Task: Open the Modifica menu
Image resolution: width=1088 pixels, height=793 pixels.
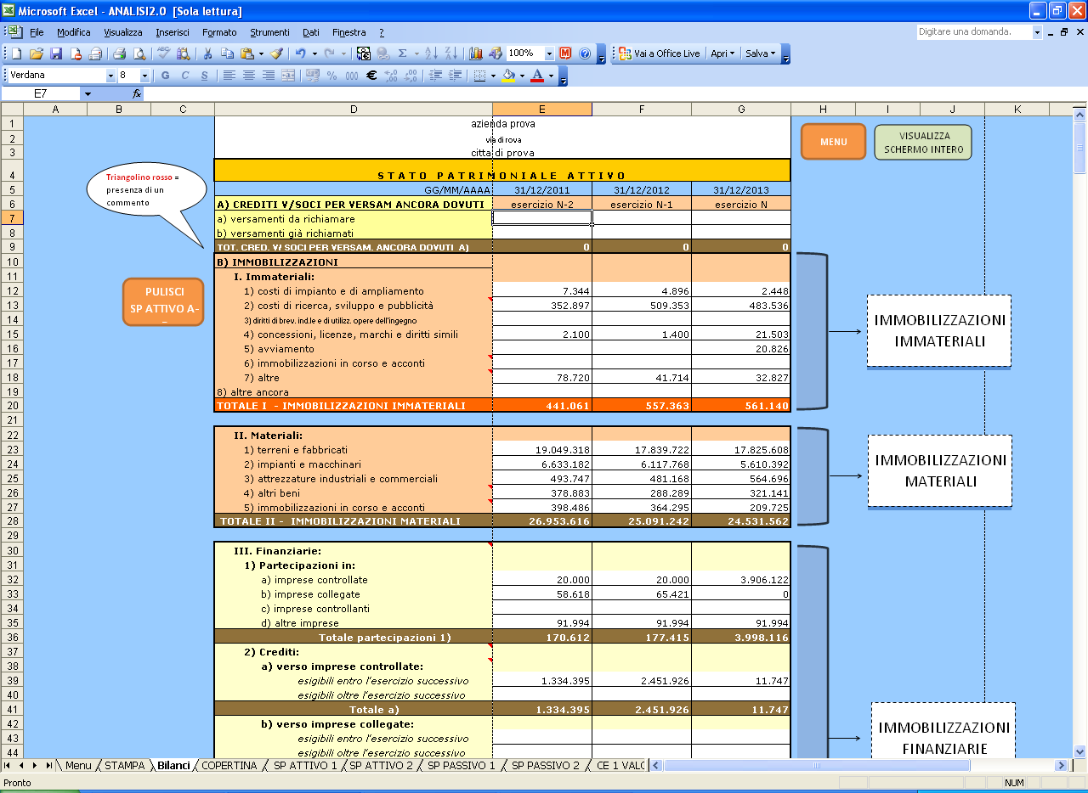Action: (x=74, y=32)
